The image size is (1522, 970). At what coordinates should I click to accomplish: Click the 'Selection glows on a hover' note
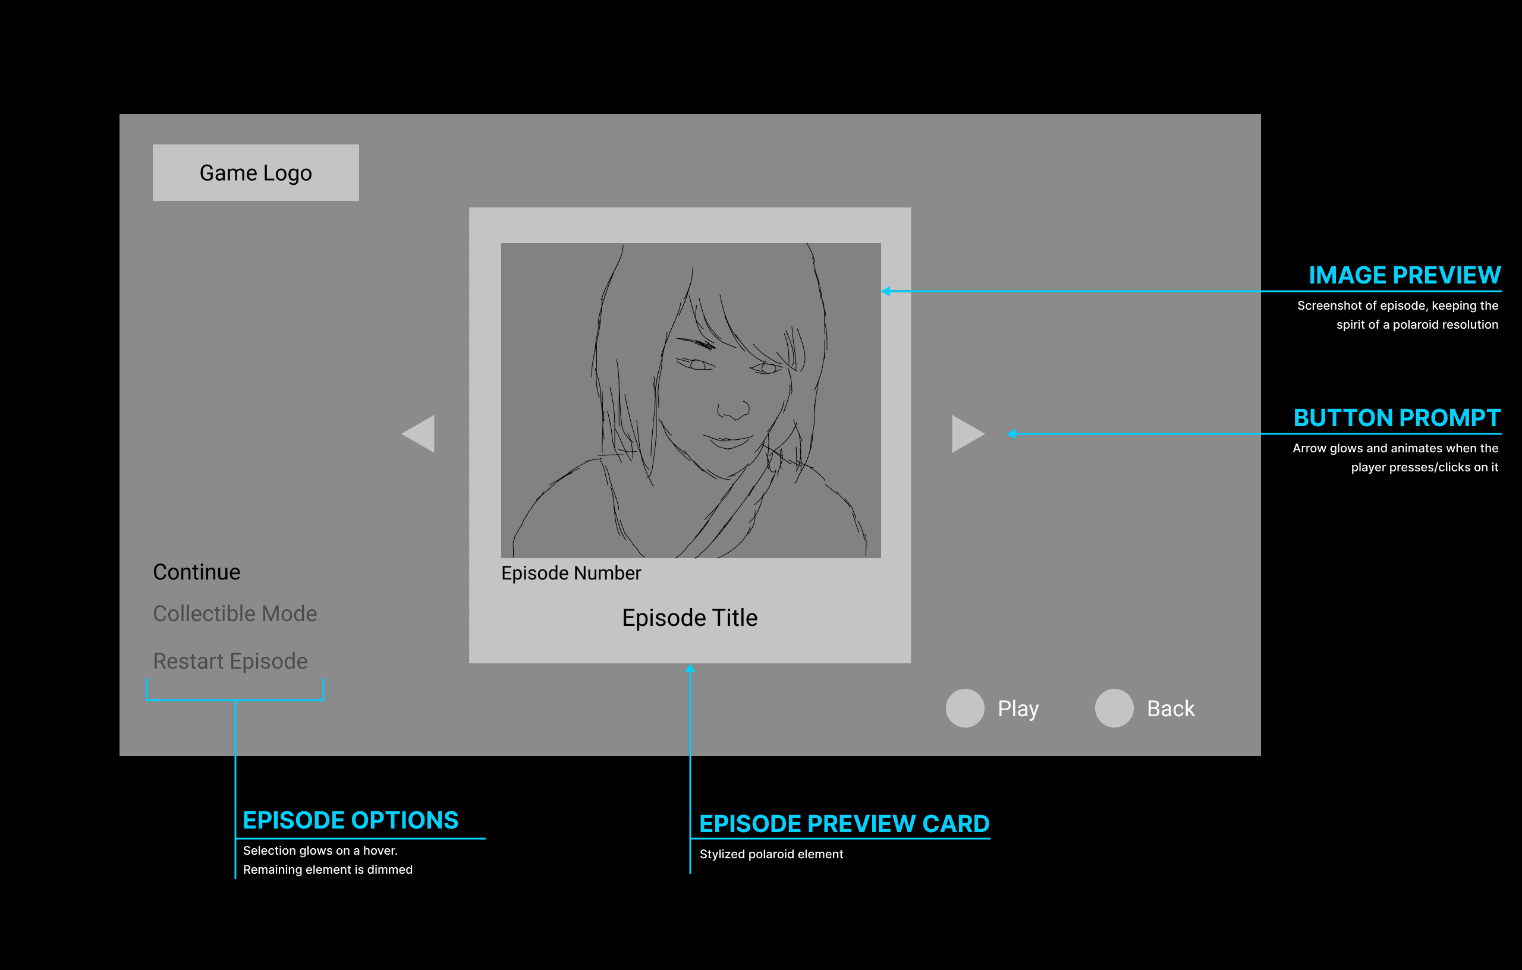click(x=320, y=851)
